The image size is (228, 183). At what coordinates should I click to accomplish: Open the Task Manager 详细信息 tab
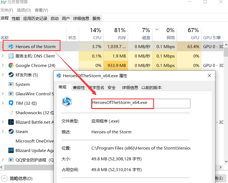[81, 18]
